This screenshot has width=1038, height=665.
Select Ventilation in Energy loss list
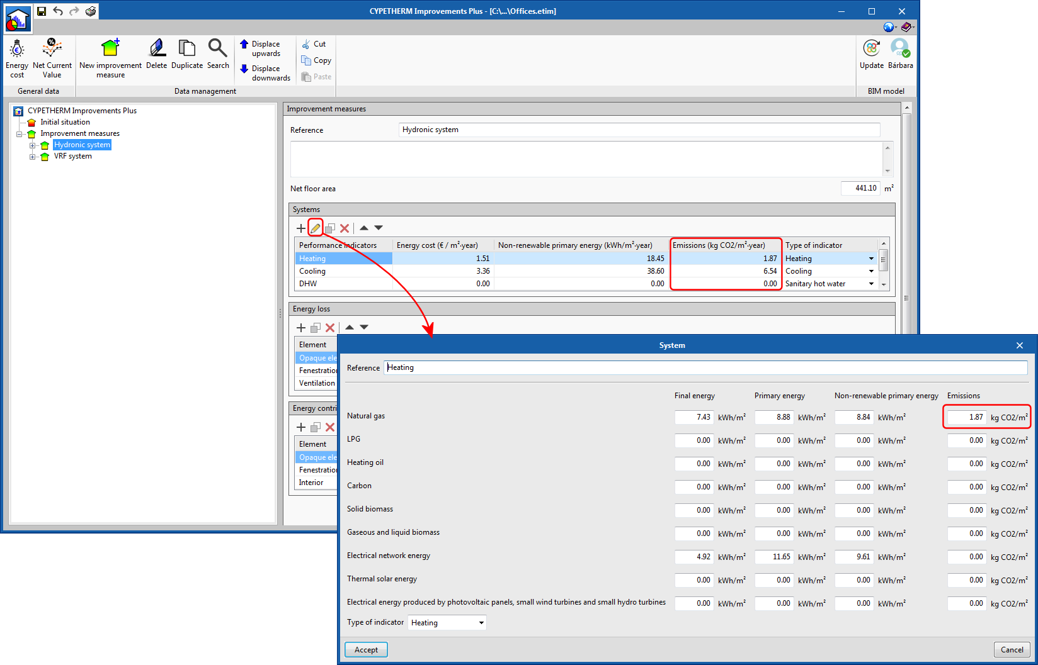point(317,383)
